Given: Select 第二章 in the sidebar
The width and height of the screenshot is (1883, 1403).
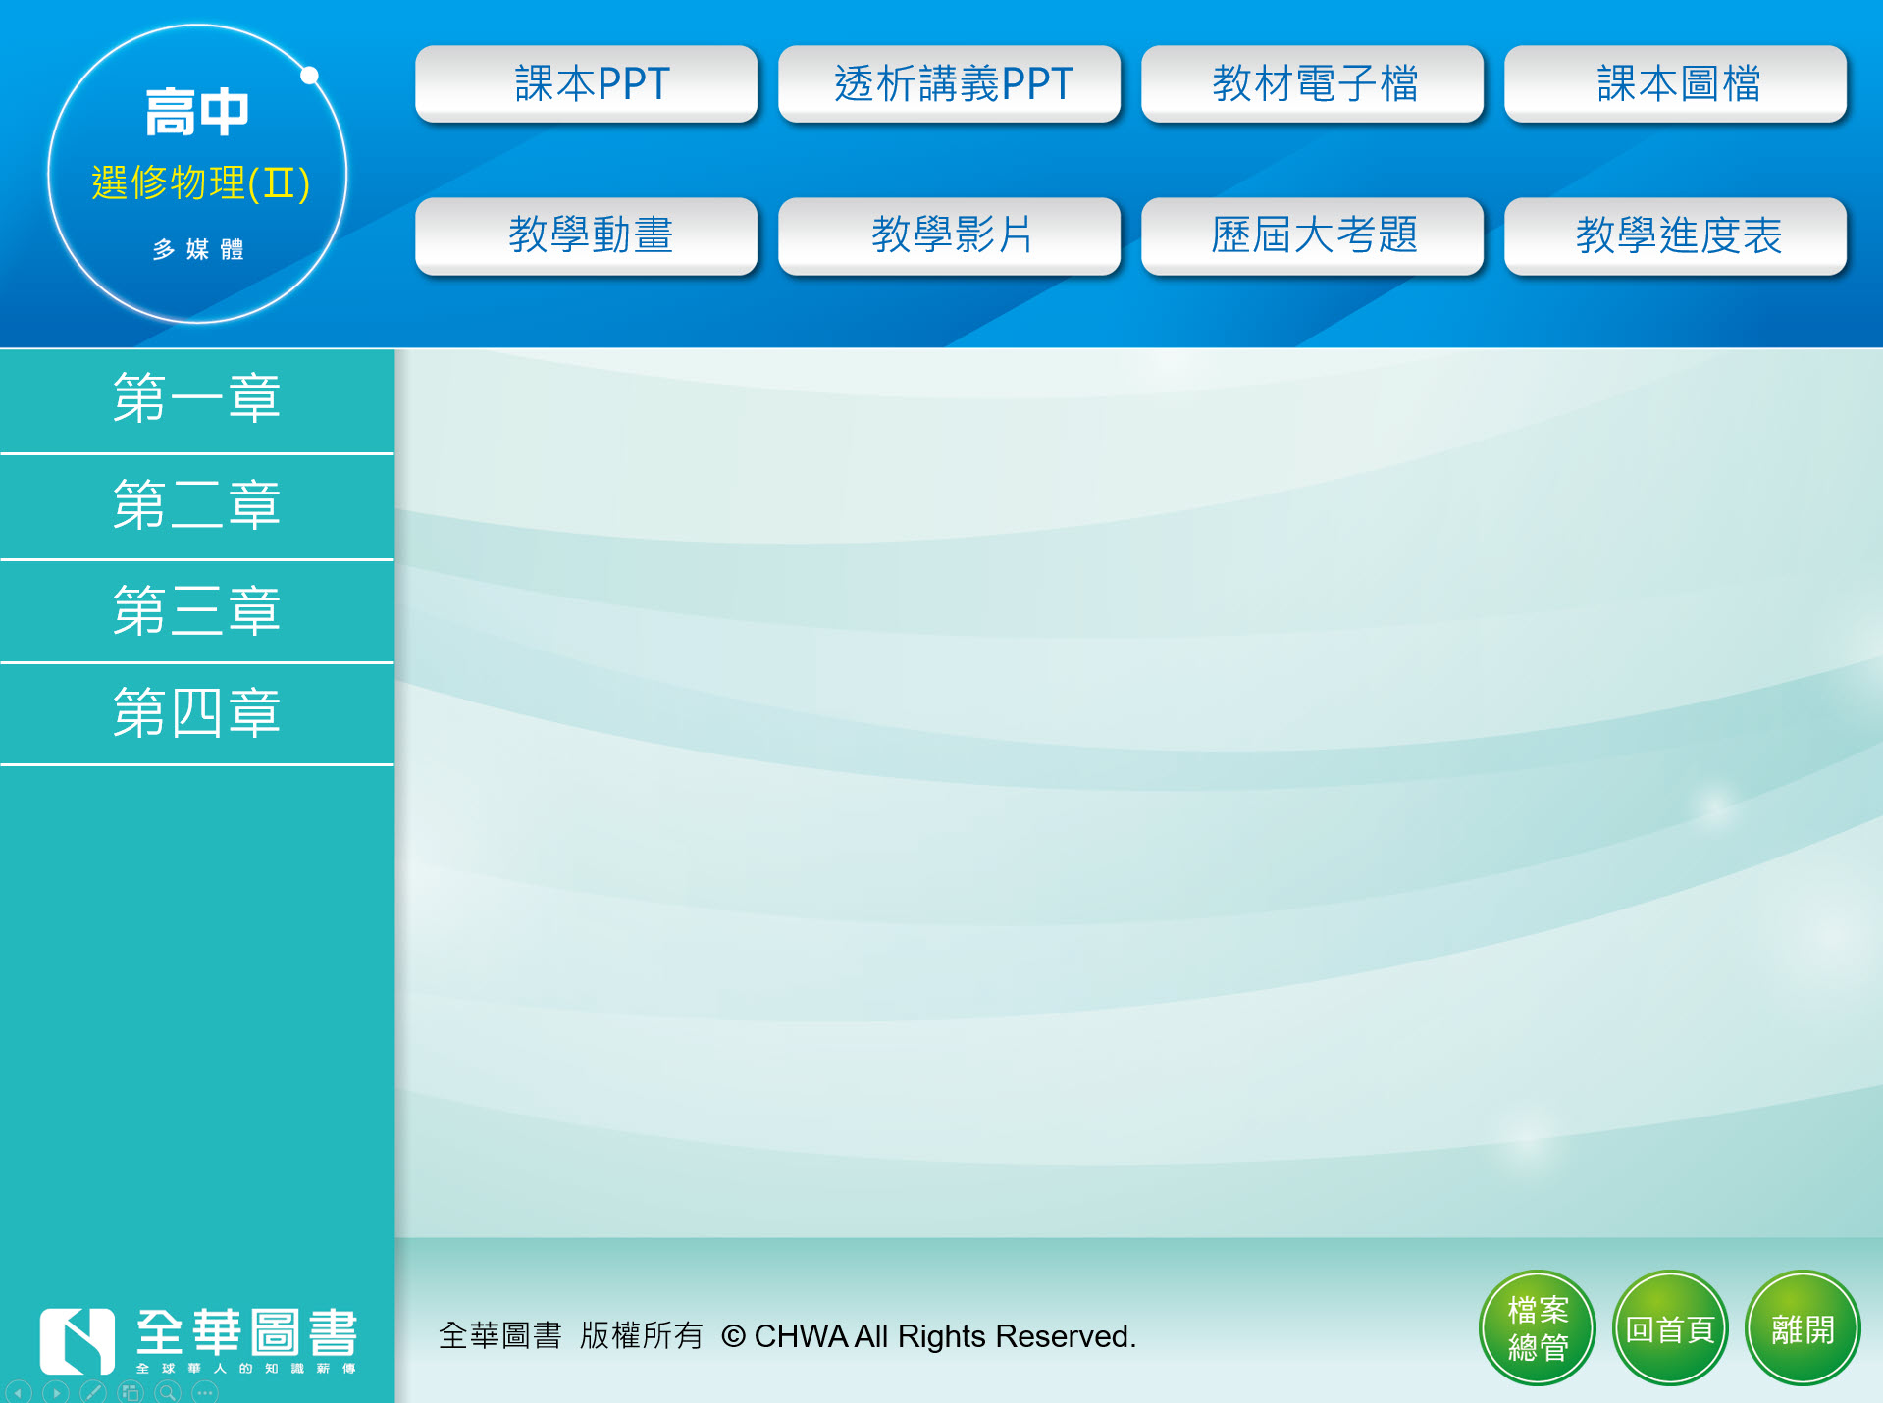Looking at the screenshot, I should tap(197, 506).
